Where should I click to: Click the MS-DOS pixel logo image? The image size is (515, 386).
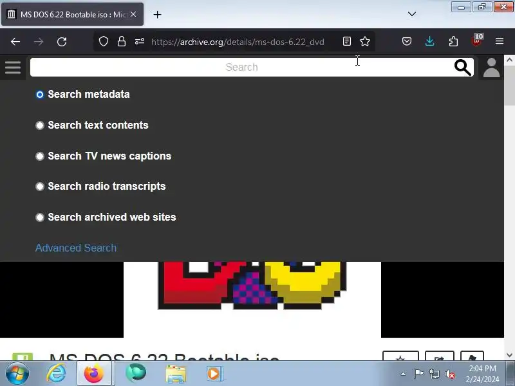[x=252, y=299]
